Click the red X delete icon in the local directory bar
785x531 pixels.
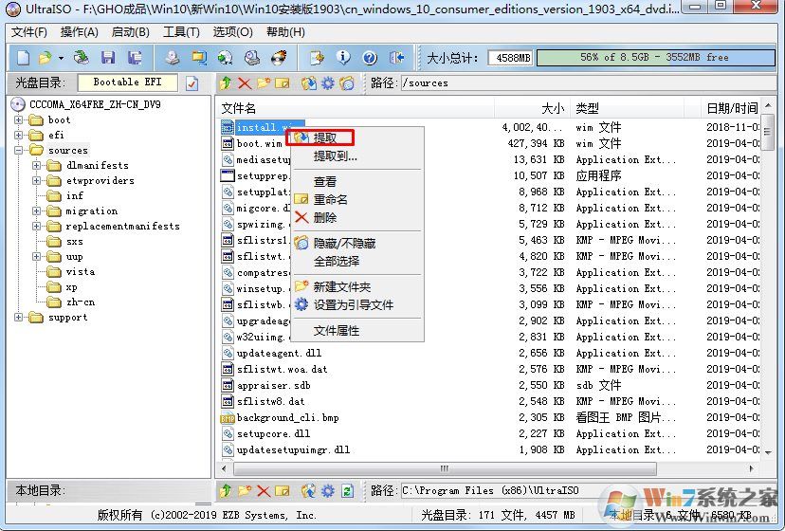[264, 491]
